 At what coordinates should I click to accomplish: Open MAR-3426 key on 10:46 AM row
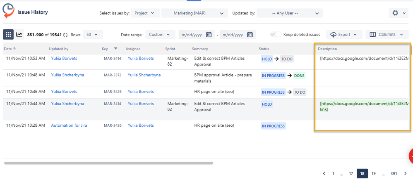click(x=113, y=92)
